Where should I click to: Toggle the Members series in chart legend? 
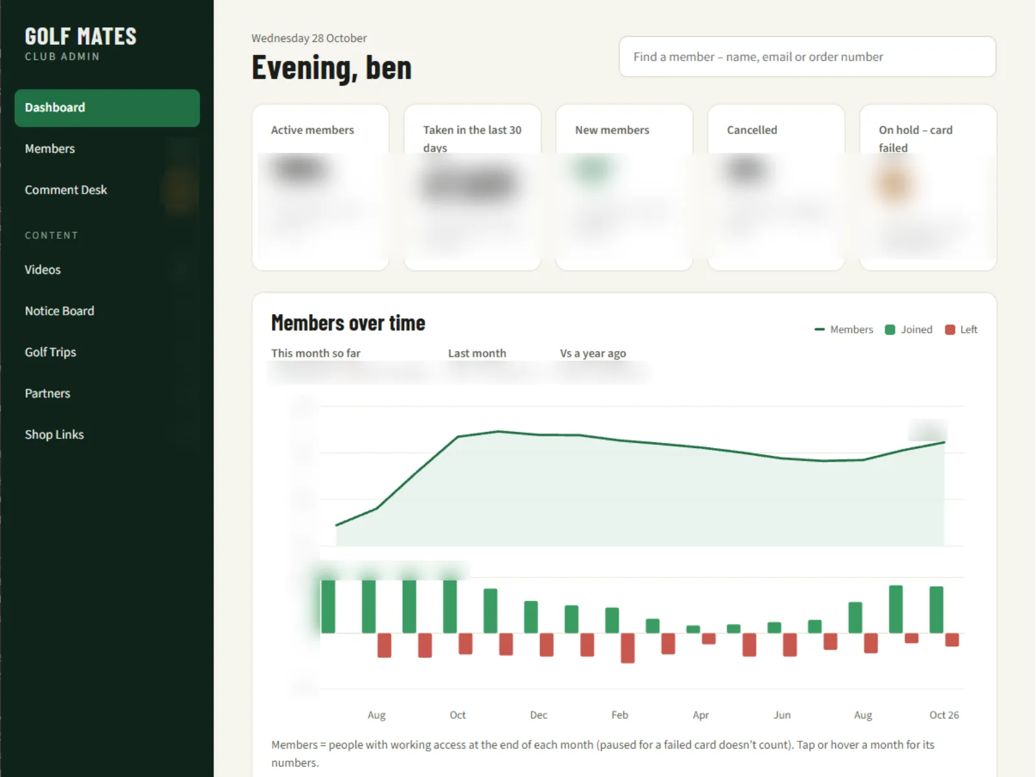point(844,330)
